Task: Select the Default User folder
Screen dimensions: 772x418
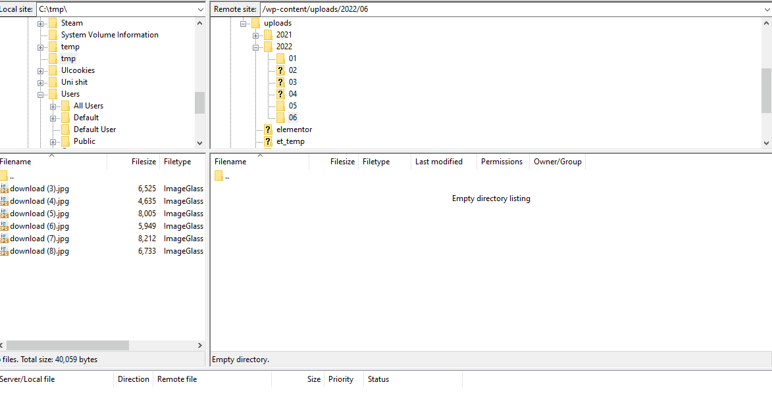Action: pos(95,129)
